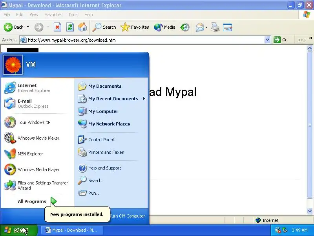The height and width of the screenshot is (236, 314).
Task: Open the Tools menu
Action: click(73, 15)
